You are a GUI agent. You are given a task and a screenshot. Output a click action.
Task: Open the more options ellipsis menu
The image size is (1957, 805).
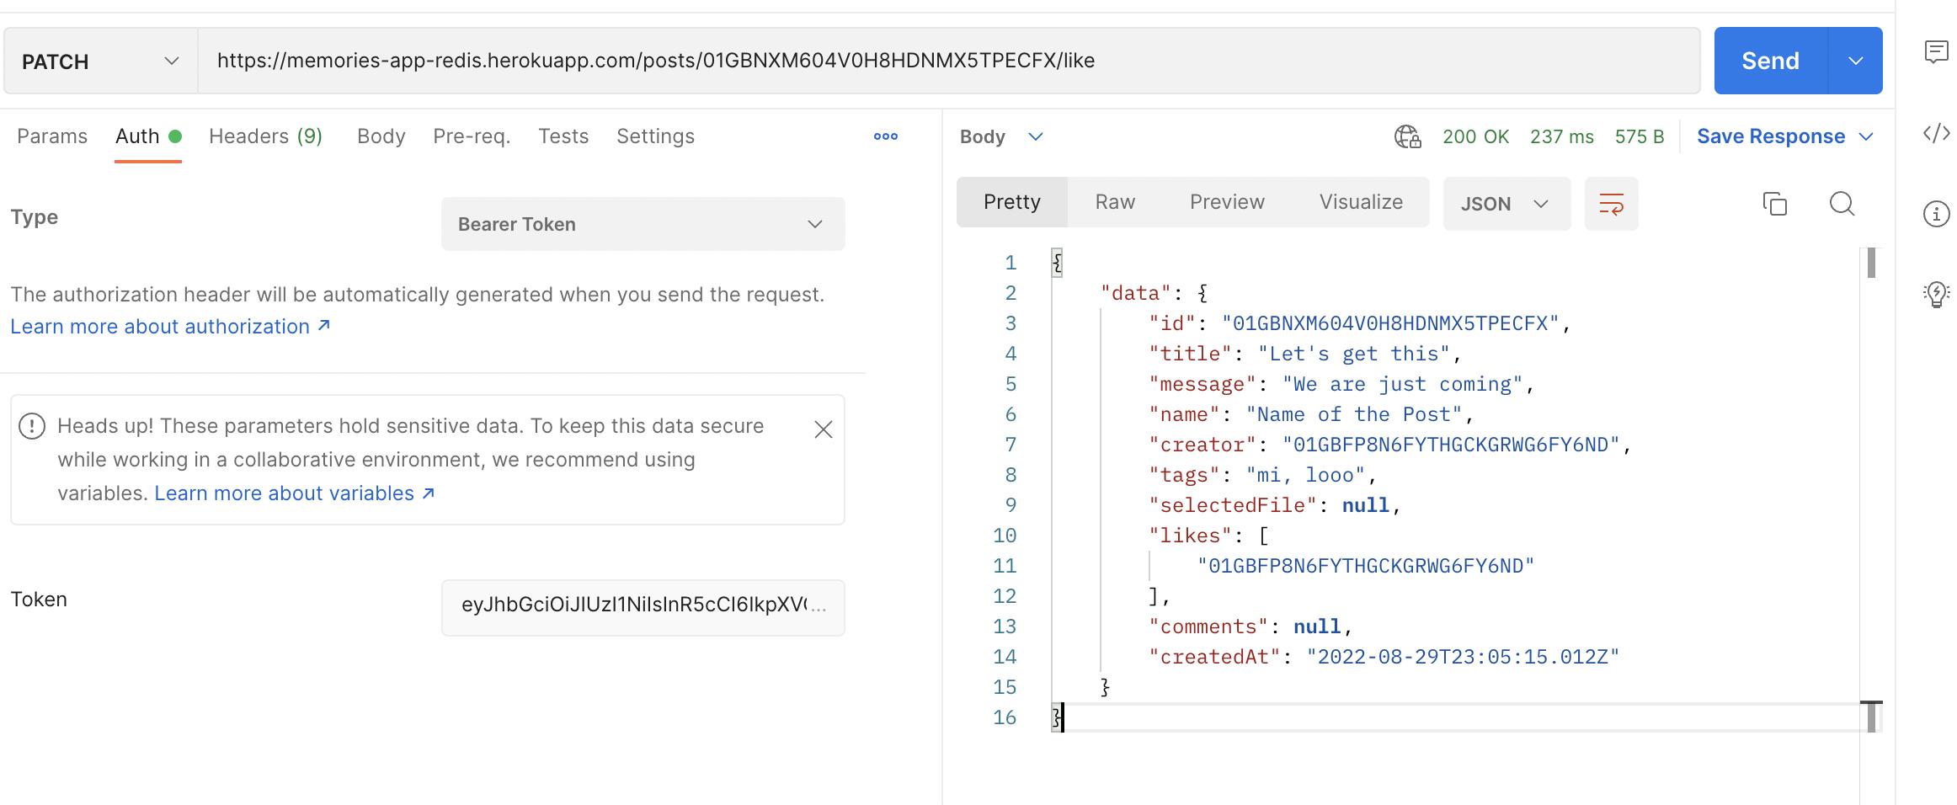point(885,136)
